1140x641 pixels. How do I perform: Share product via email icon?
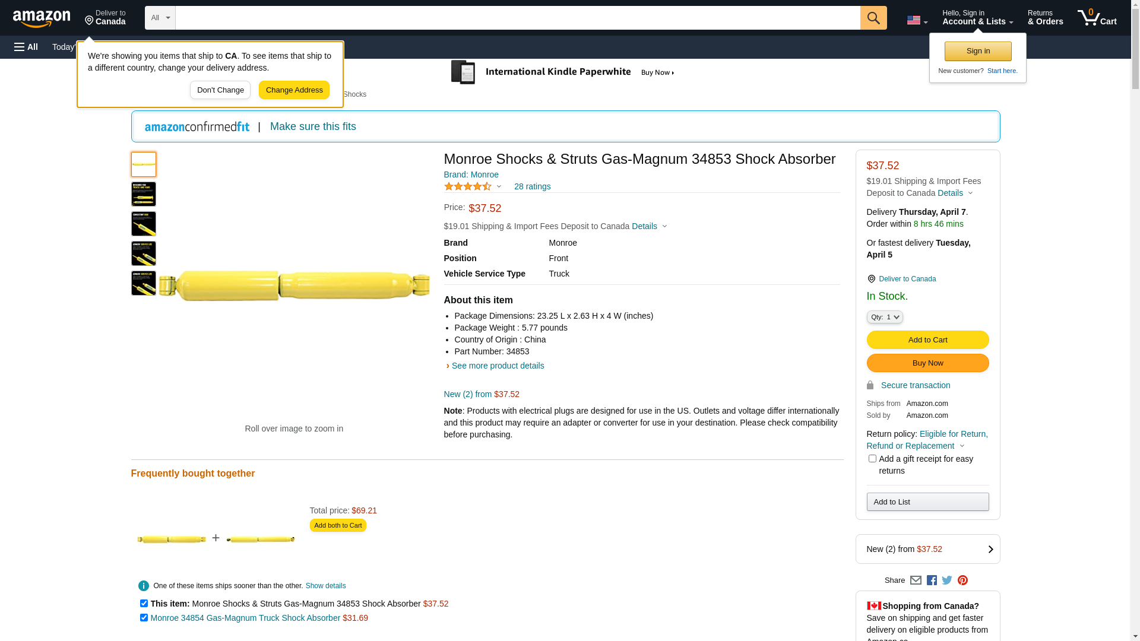click(916, 580)
